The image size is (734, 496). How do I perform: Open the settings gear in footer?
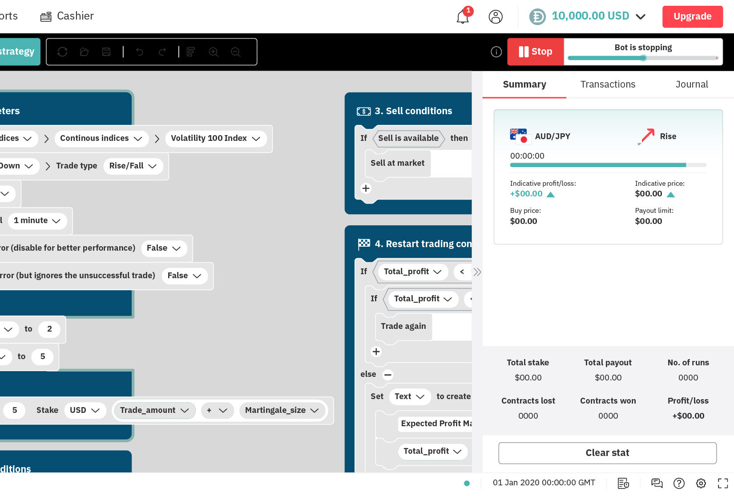pyautogui.click(x=701, y=483)
